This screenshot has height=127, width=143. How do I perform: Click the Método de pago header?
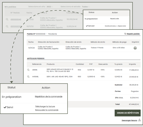(120, 42)
